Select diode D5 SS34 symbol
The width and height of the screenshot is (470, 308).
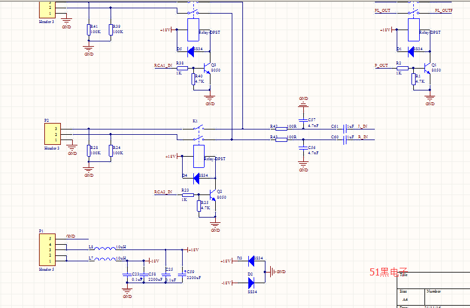pos(190,51)
